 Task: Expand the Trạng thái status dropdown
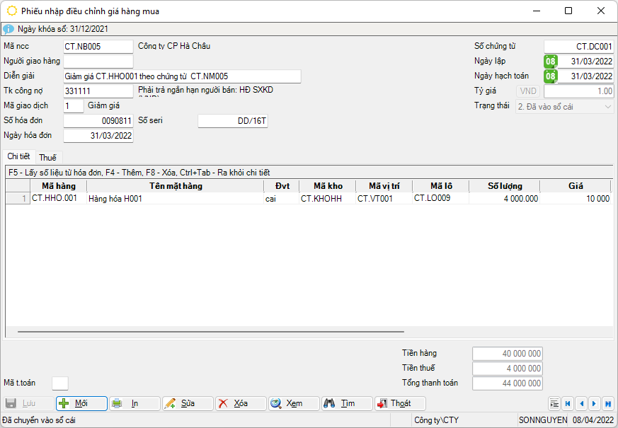pos(607,106)
